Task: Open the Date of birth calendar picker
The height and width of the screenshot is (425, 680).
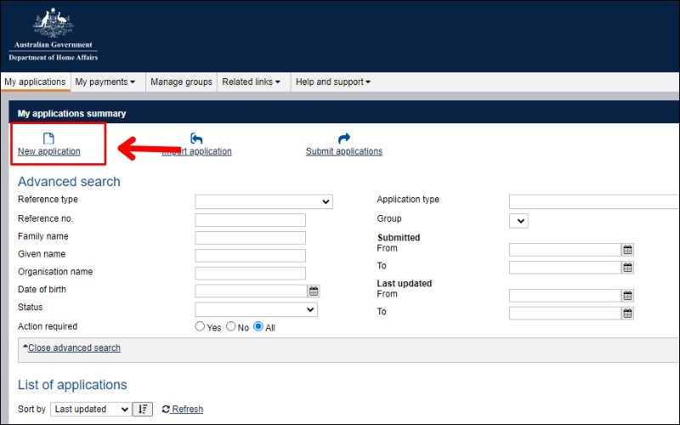Action: point(314,291)
